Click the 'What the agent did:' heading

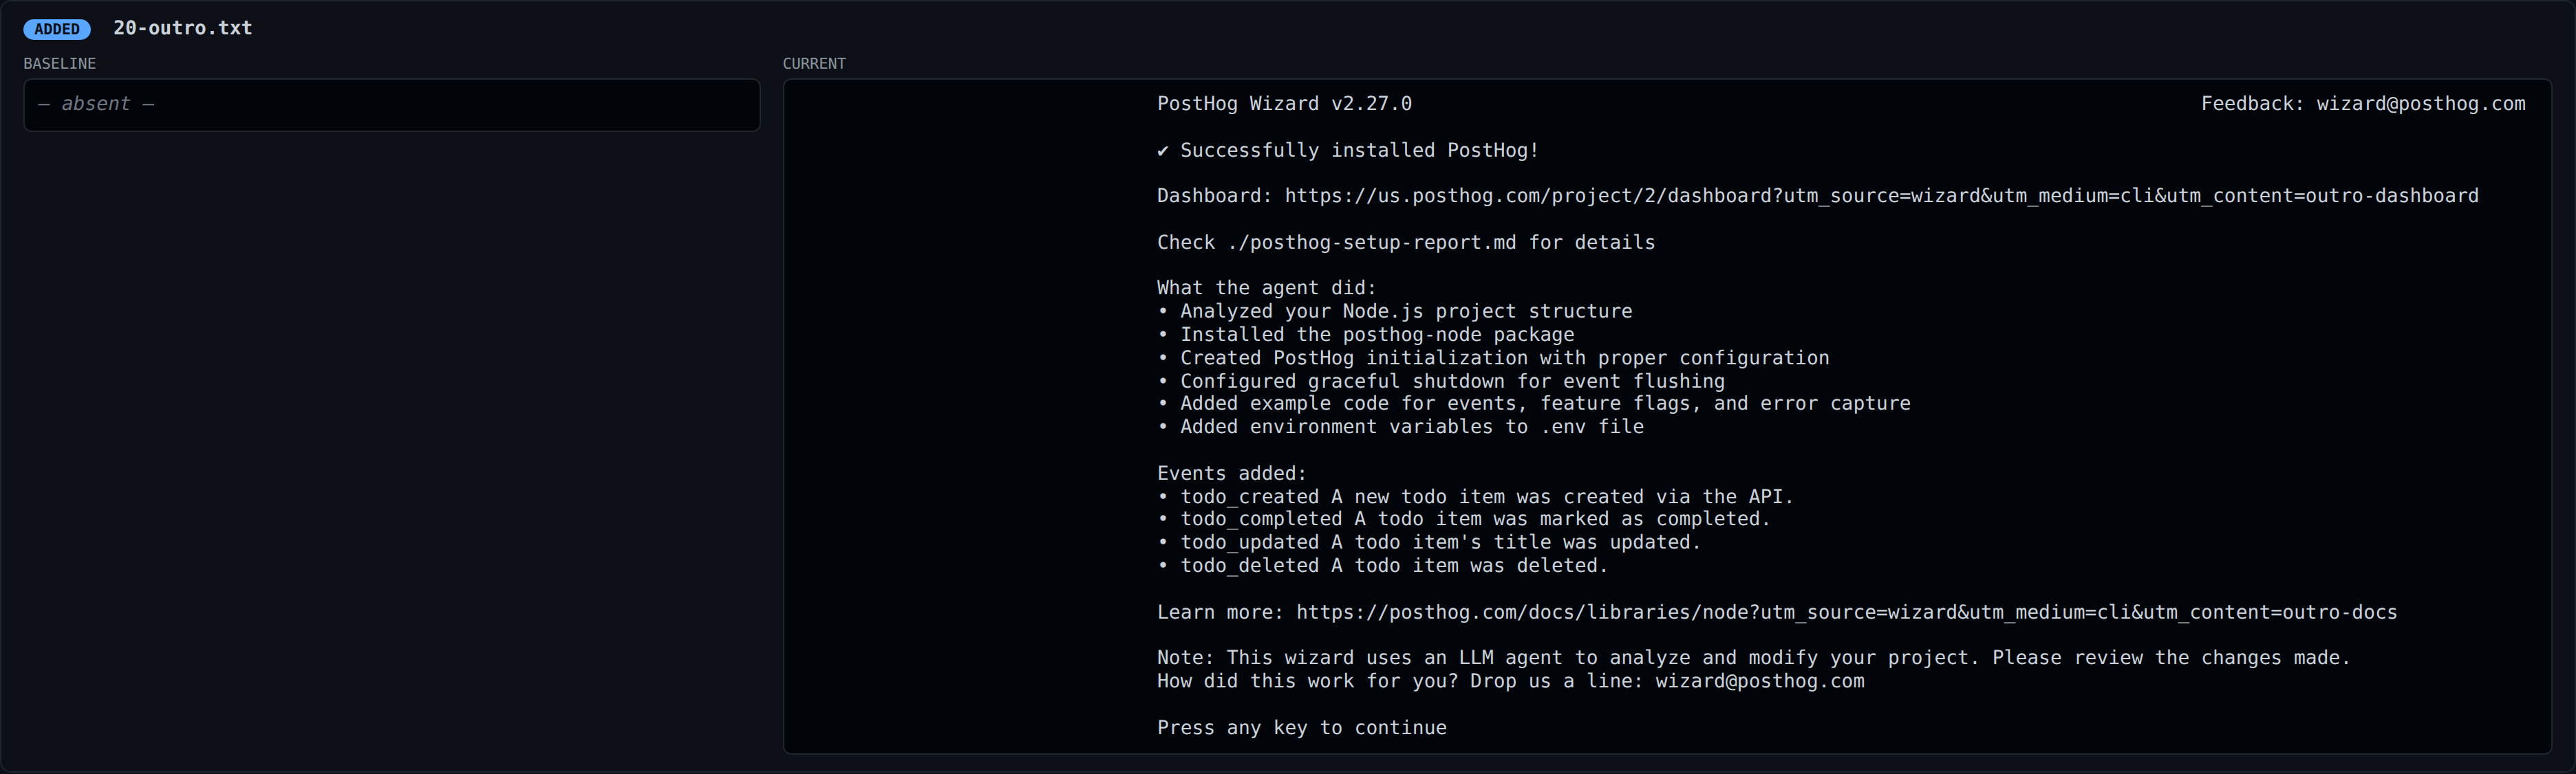1267,287
